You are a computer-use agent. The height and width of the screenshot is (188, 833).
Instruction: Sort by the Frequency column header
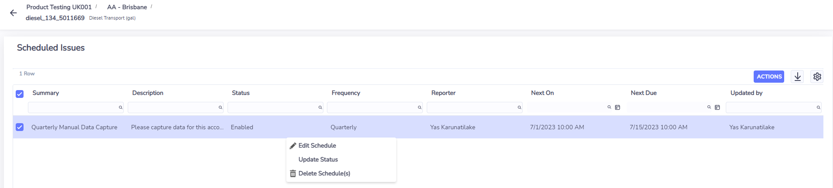[x=346, y=93]
